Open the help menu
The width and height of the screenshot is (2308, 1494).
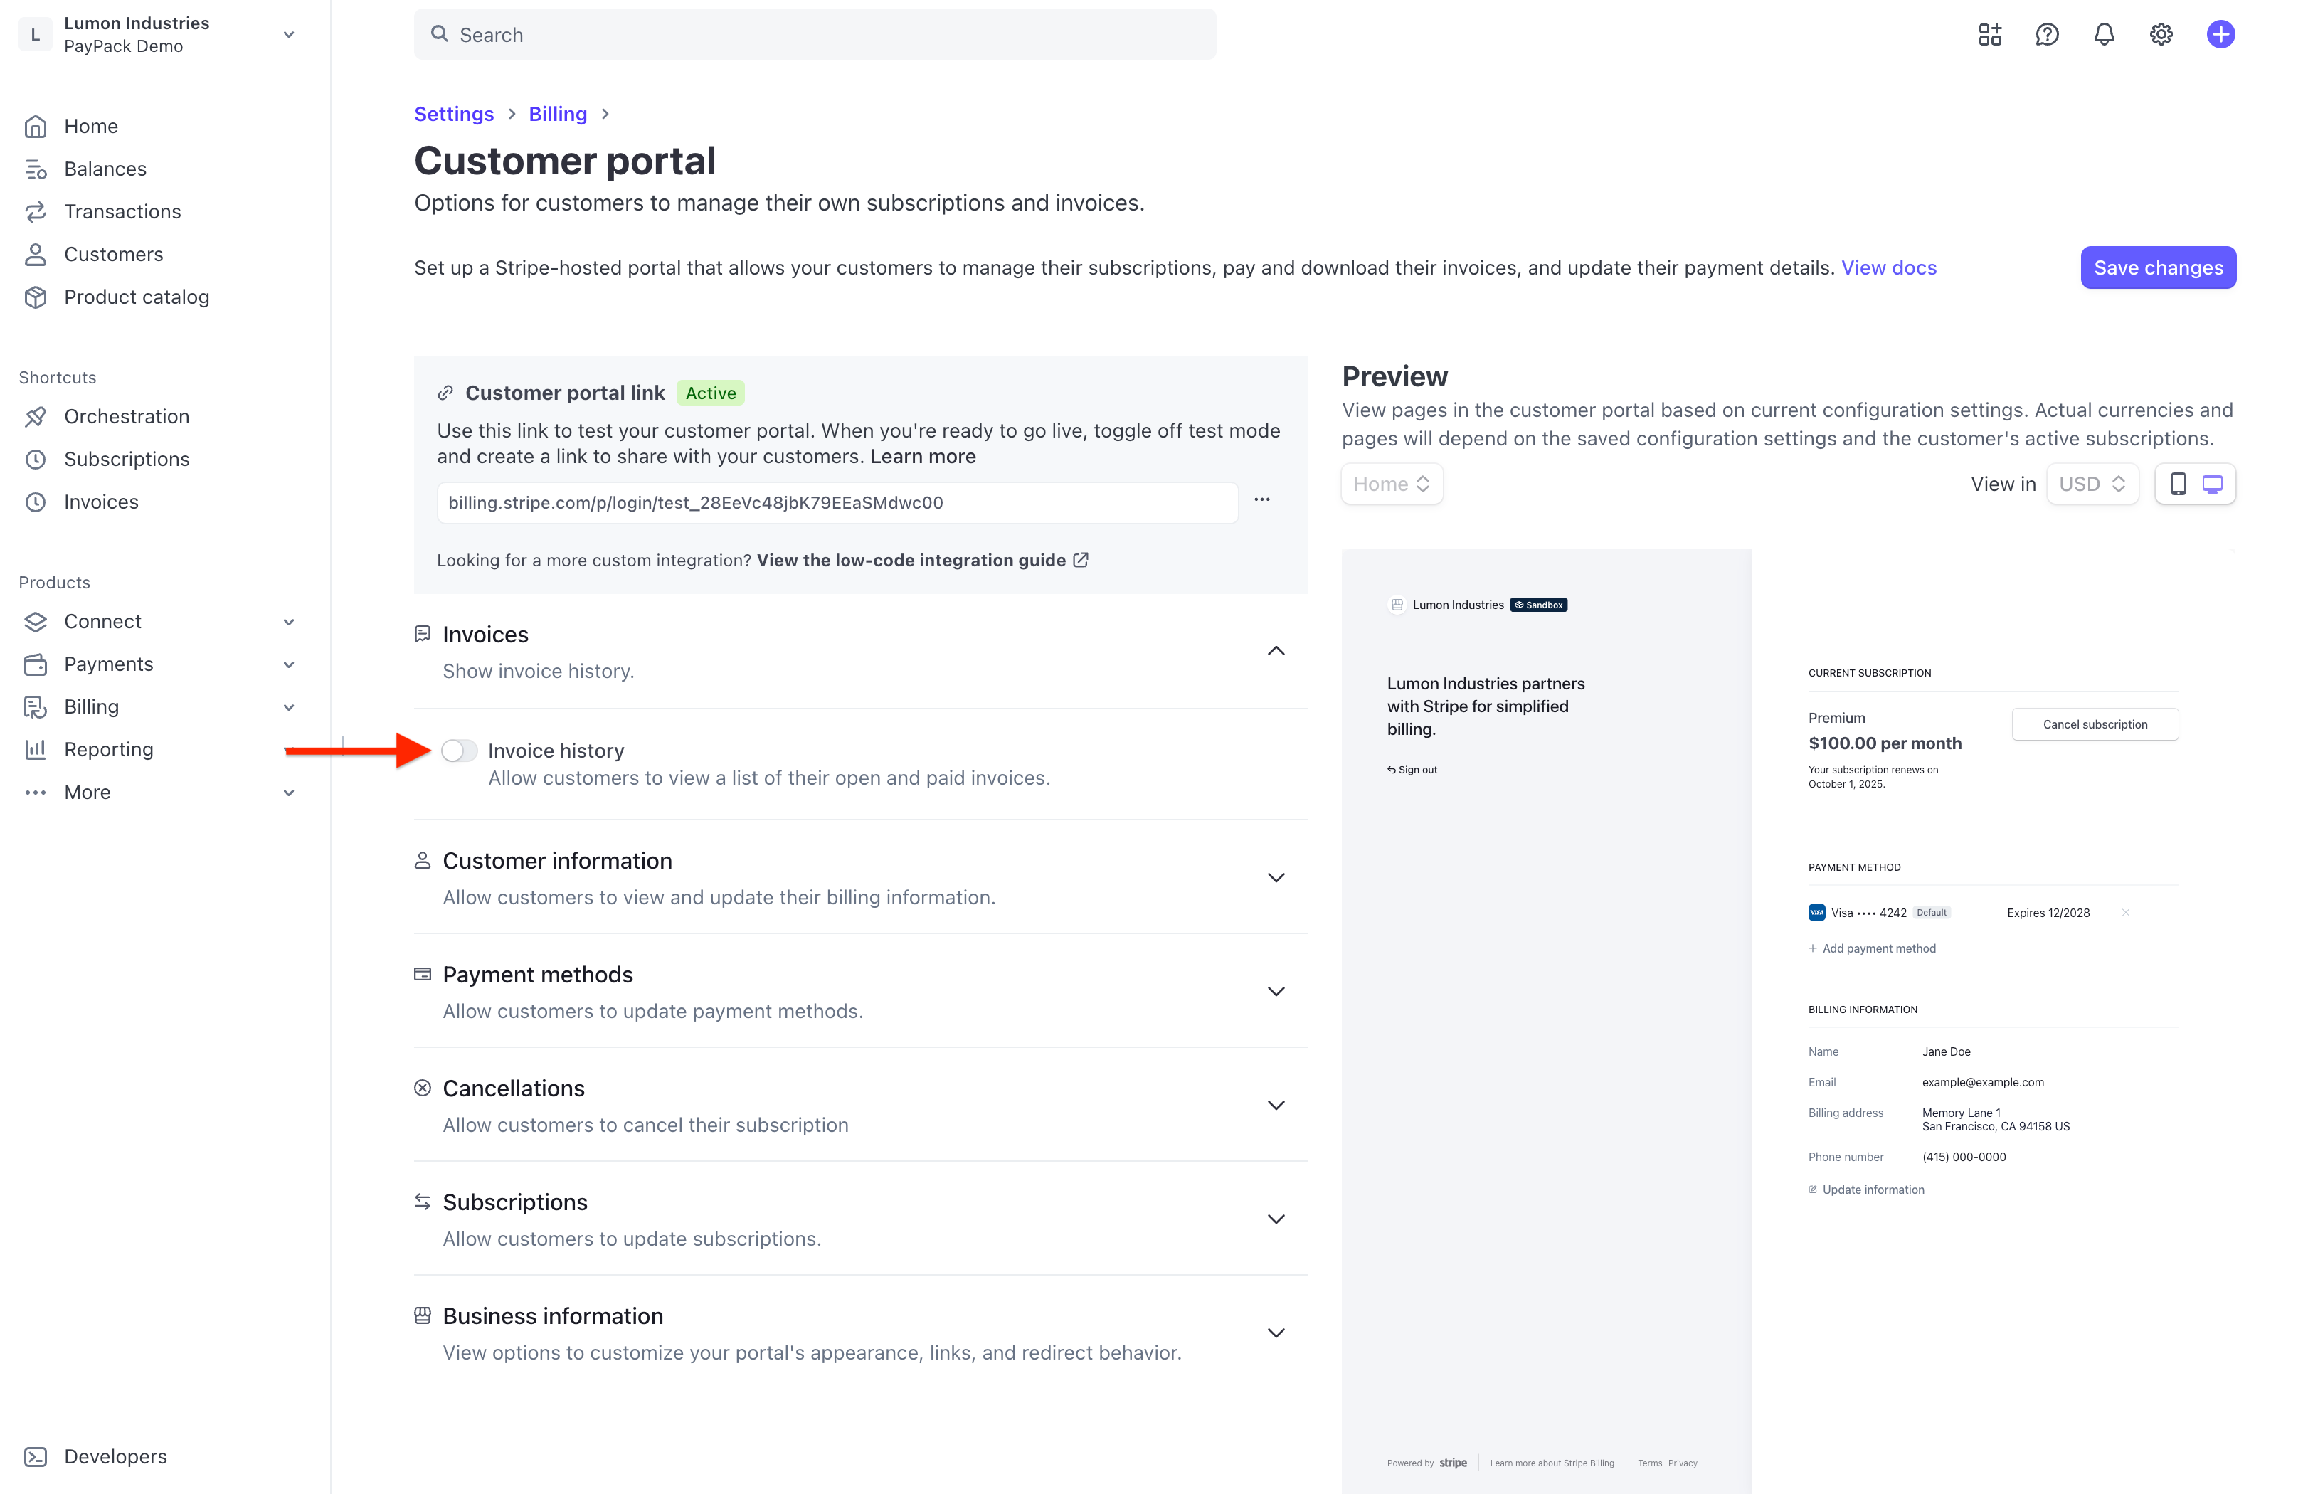pos(2047,34)
